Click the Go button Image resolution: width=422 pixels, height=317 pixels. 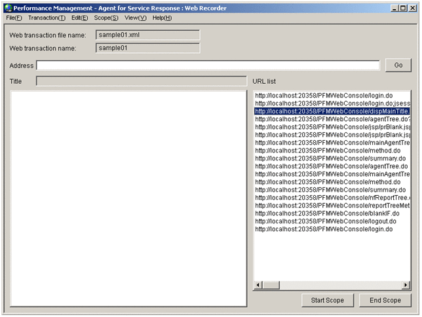(398, 65)
